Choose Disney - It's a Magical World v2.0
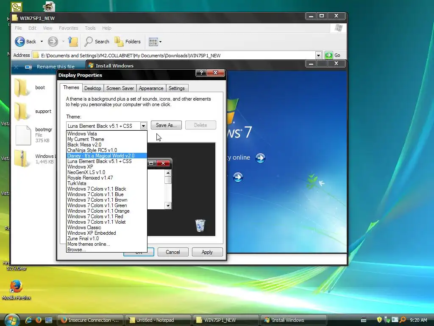Image resolution: width=434 pixels, height=326 pixels. click(106, 156)
